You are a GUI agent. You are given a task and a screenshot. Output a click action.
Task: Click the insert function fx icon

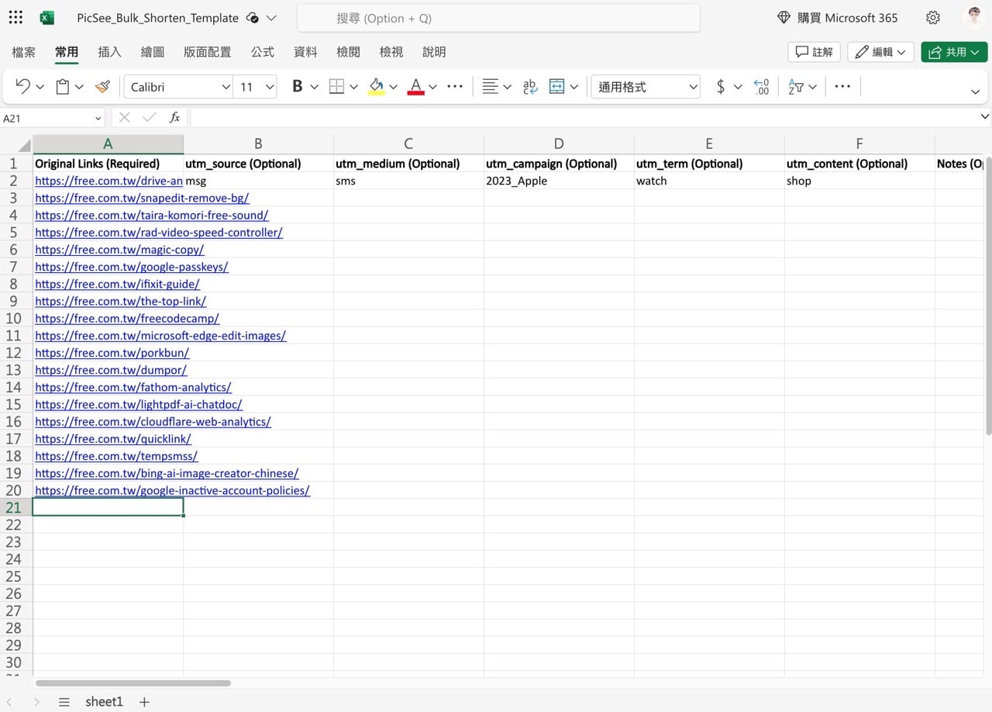(x=175, y=118)
